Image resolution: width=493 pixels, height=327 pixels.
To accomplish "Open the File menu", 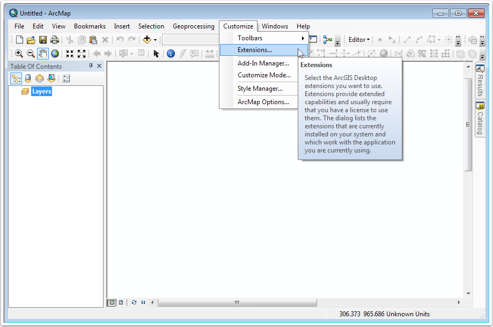I will click(19, 26).
